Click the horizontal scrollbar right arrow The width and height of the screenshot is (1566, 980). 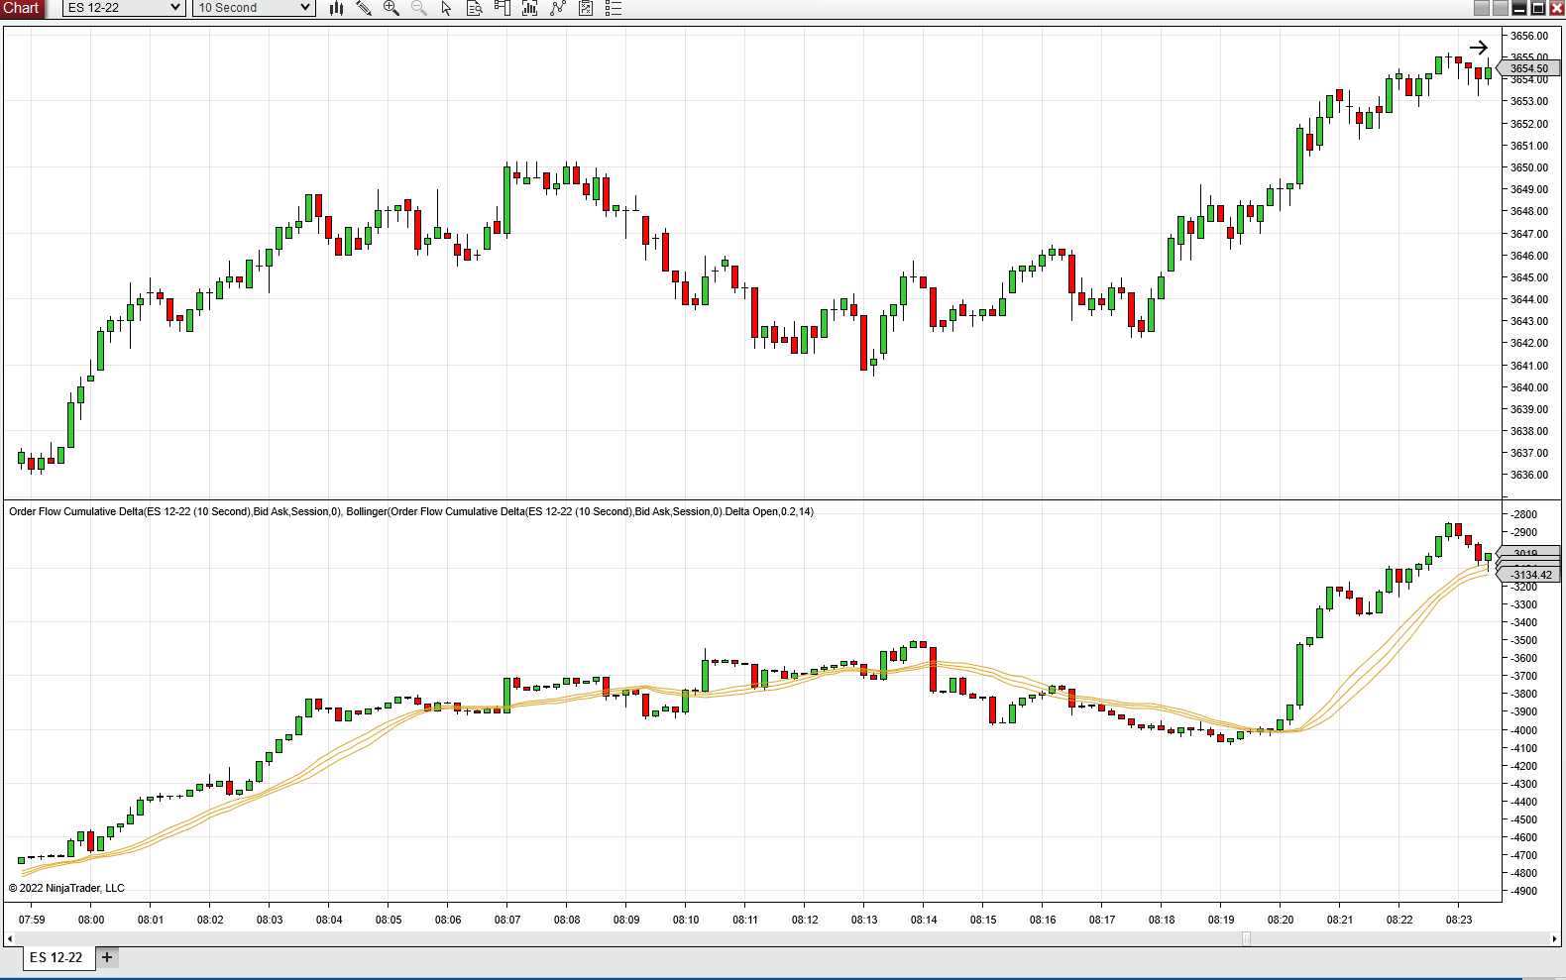click(1554, 938)
